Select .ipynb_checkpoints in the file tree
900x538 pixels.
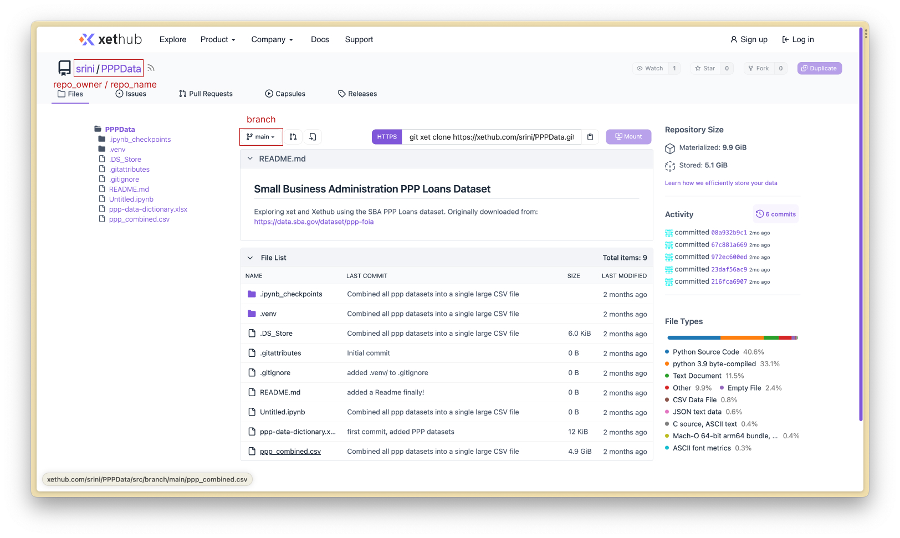140,139
